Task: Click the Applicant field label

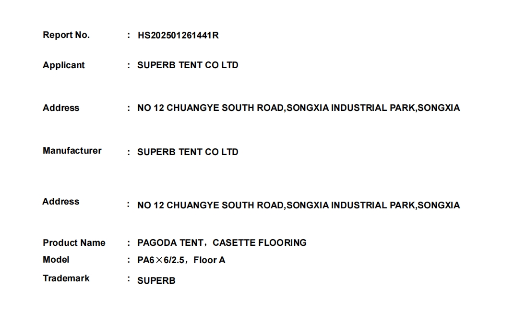Action: [x=63, y=65]
